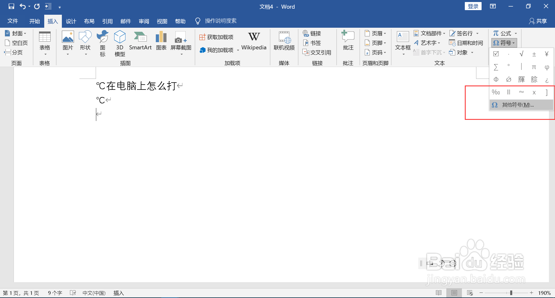Screen dimensions: 555x298
Task: Switch to 阅读视图 reading view
Action: 439,293
